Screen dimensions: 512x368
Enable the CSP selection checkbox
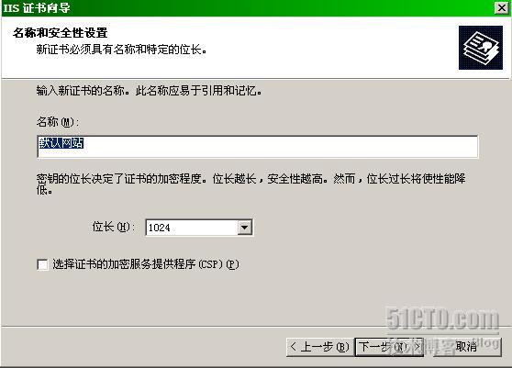click(42, 264)
